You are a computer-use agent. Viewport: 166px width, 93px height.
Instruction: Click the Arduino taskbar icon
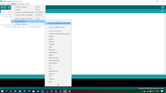(x=65, y=91)
